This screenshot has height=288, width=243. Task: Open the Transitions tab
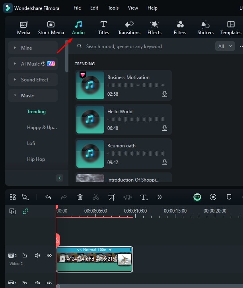coord(129,28)
